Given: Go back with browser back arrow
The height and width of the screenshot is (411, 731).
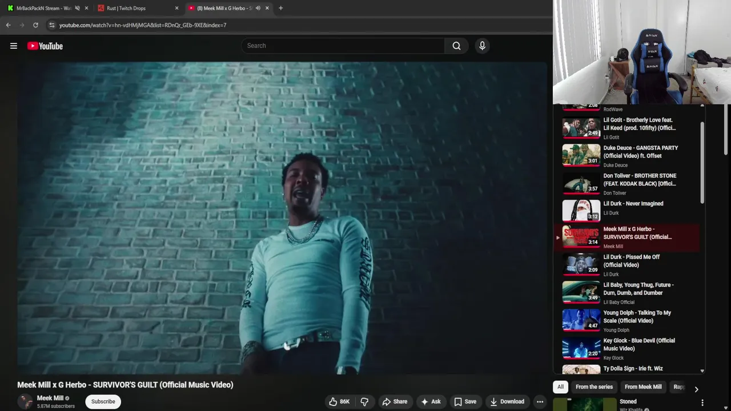Looking at the screenshot, I should pos(8,25).
